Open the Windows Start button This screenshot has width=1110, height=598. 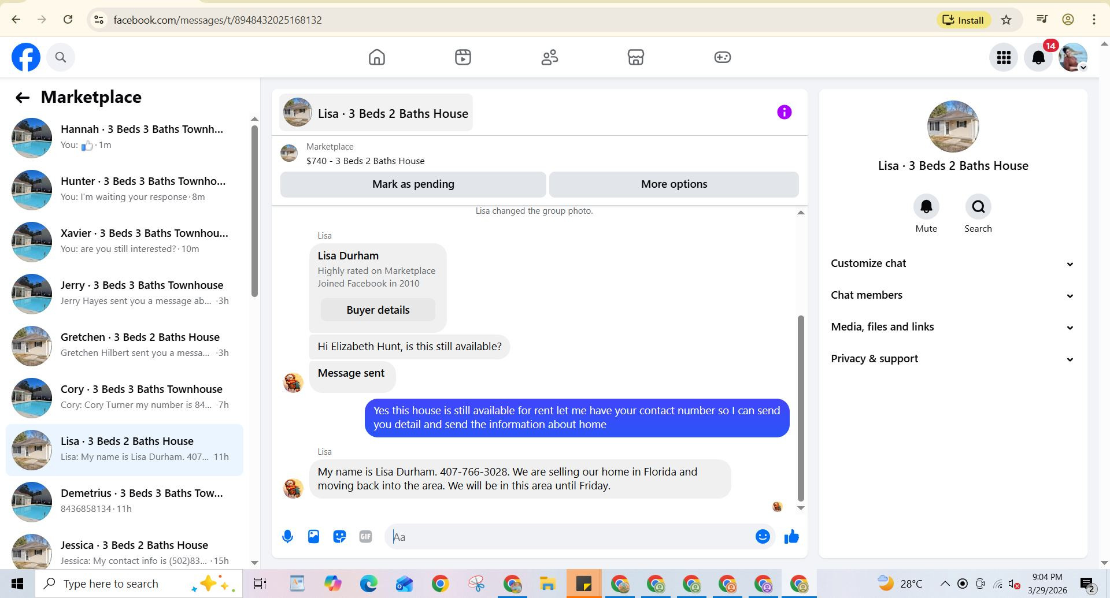17,584
